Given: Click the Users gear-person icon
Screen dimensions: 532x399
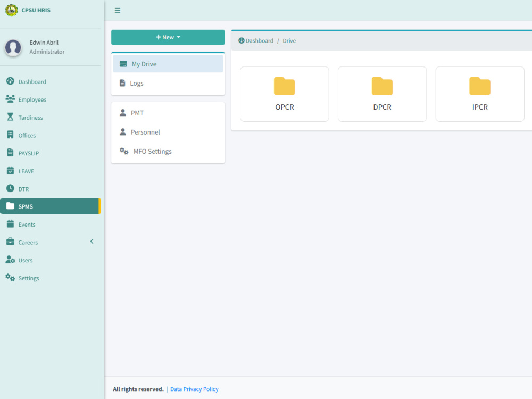Looking at the screenshot, I should pyautogui.click(x=10, y=260).
